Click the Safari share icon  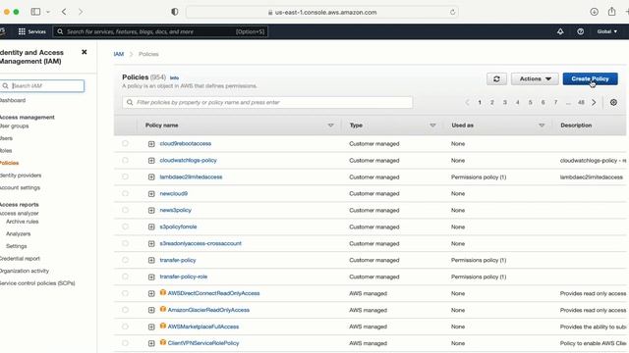point(611,11)
